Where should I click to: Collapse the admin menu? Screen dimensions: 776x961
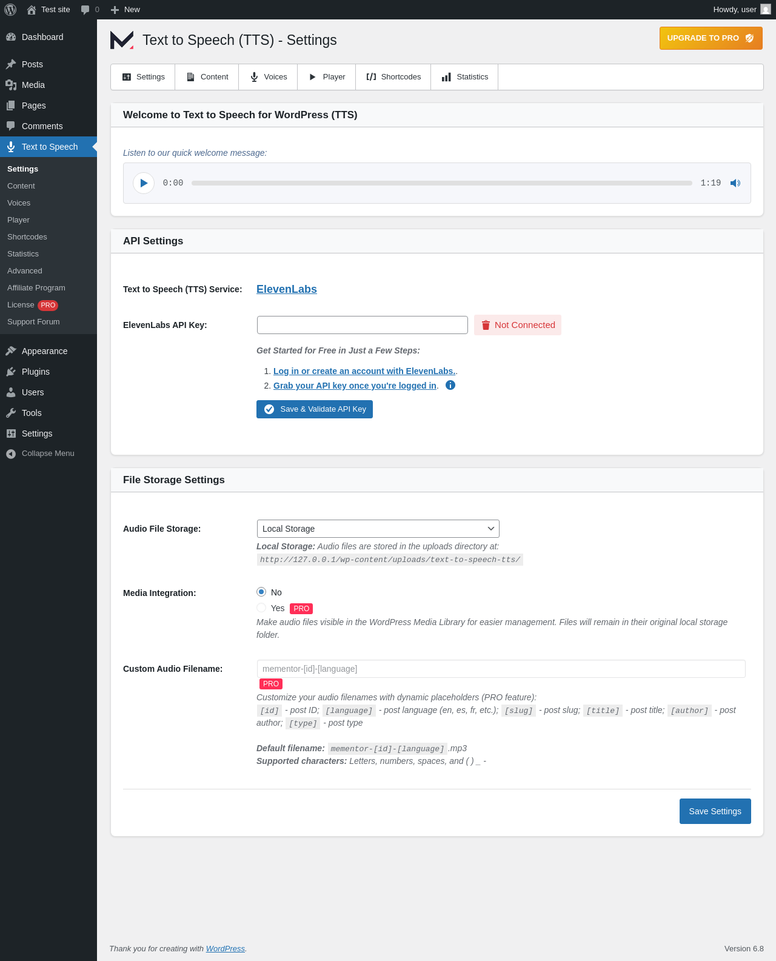[48, 454]
